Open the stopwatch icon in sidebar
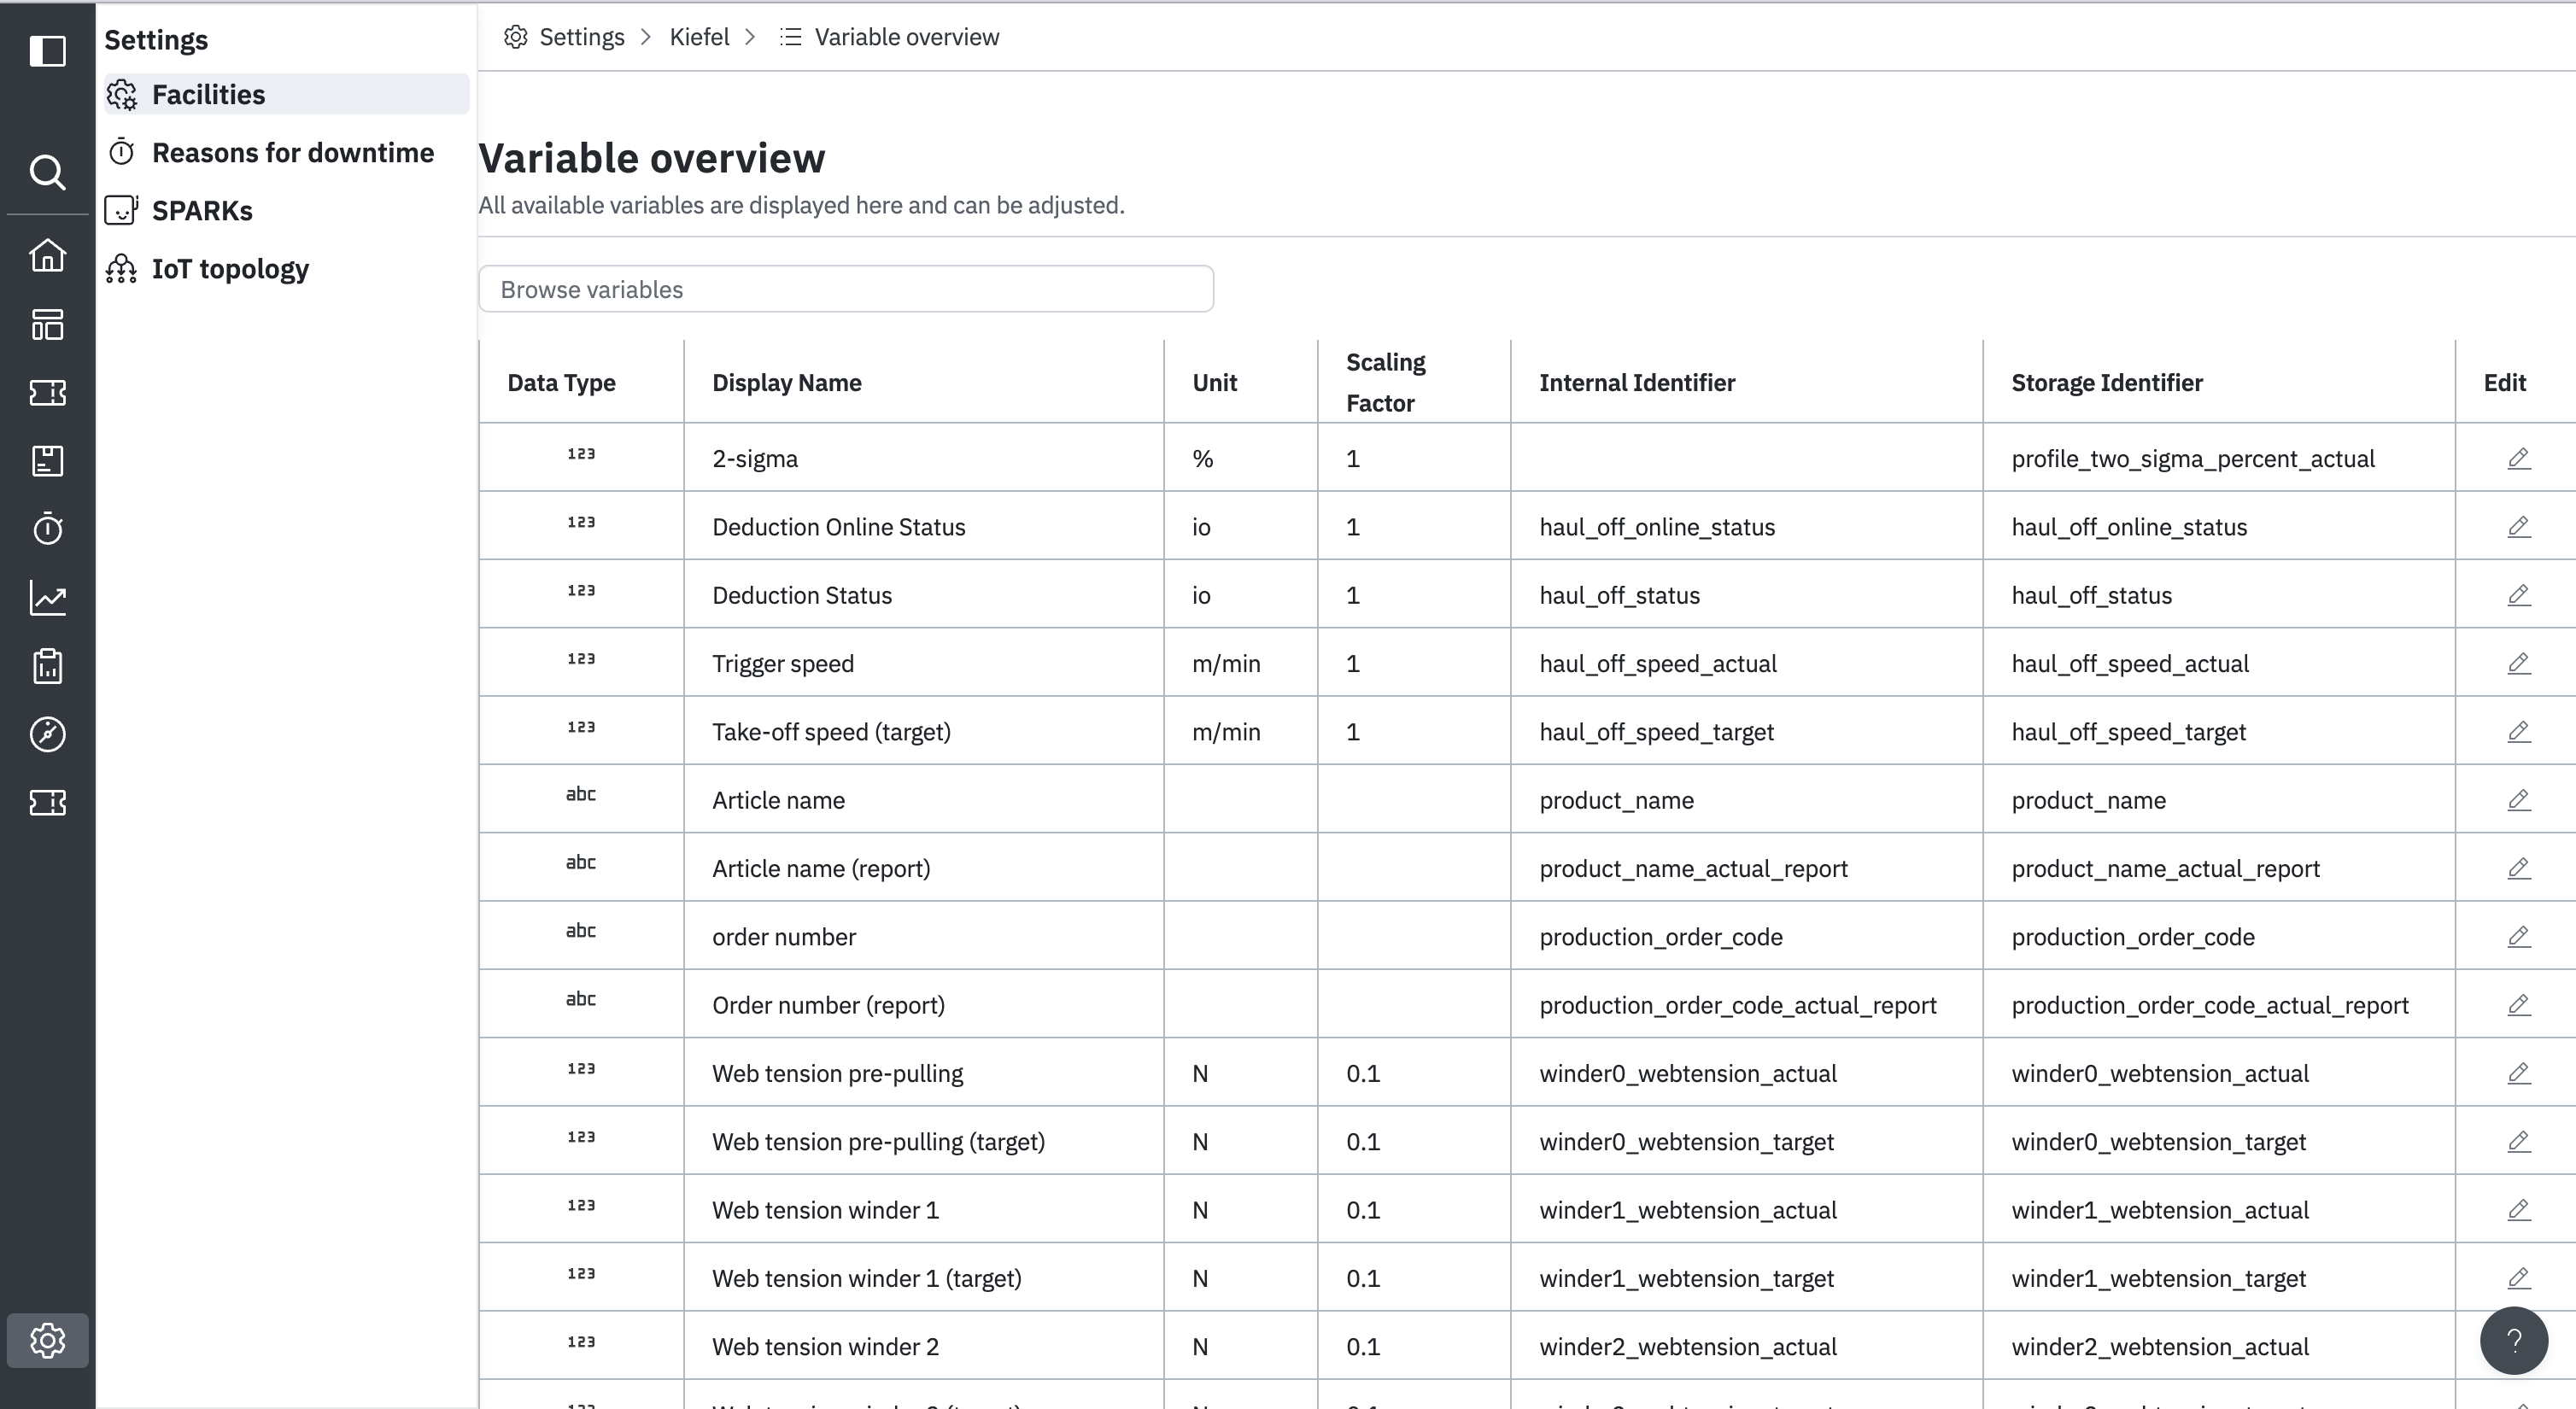 pos(47,528)
